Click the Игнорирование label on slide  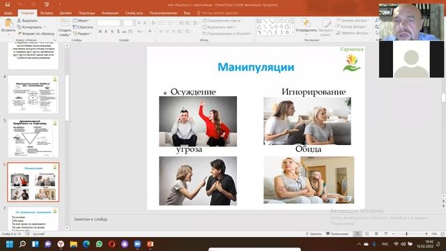point(314,91)
